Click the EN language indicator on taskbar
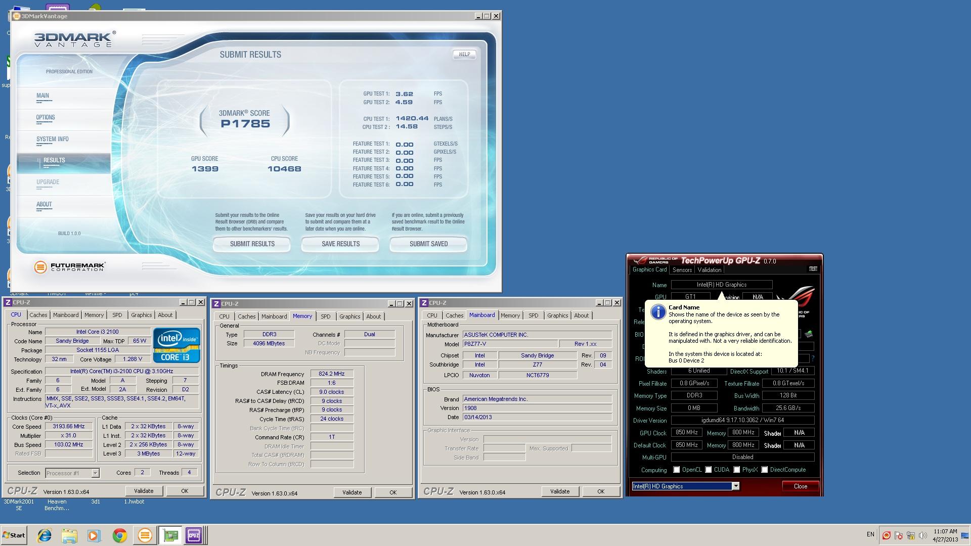This screenshot has height=546, width=971. point(870,534)
